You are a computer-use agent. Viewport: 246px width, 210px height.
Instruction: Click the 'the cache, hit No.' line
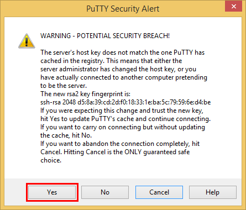coord(66,135)
